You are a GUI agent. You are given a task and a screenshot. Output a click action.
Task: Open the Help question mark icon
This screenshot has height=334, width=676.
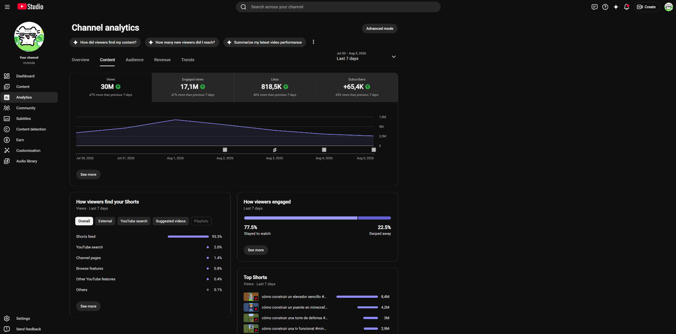pyautogui.click(x=605, y=7)
